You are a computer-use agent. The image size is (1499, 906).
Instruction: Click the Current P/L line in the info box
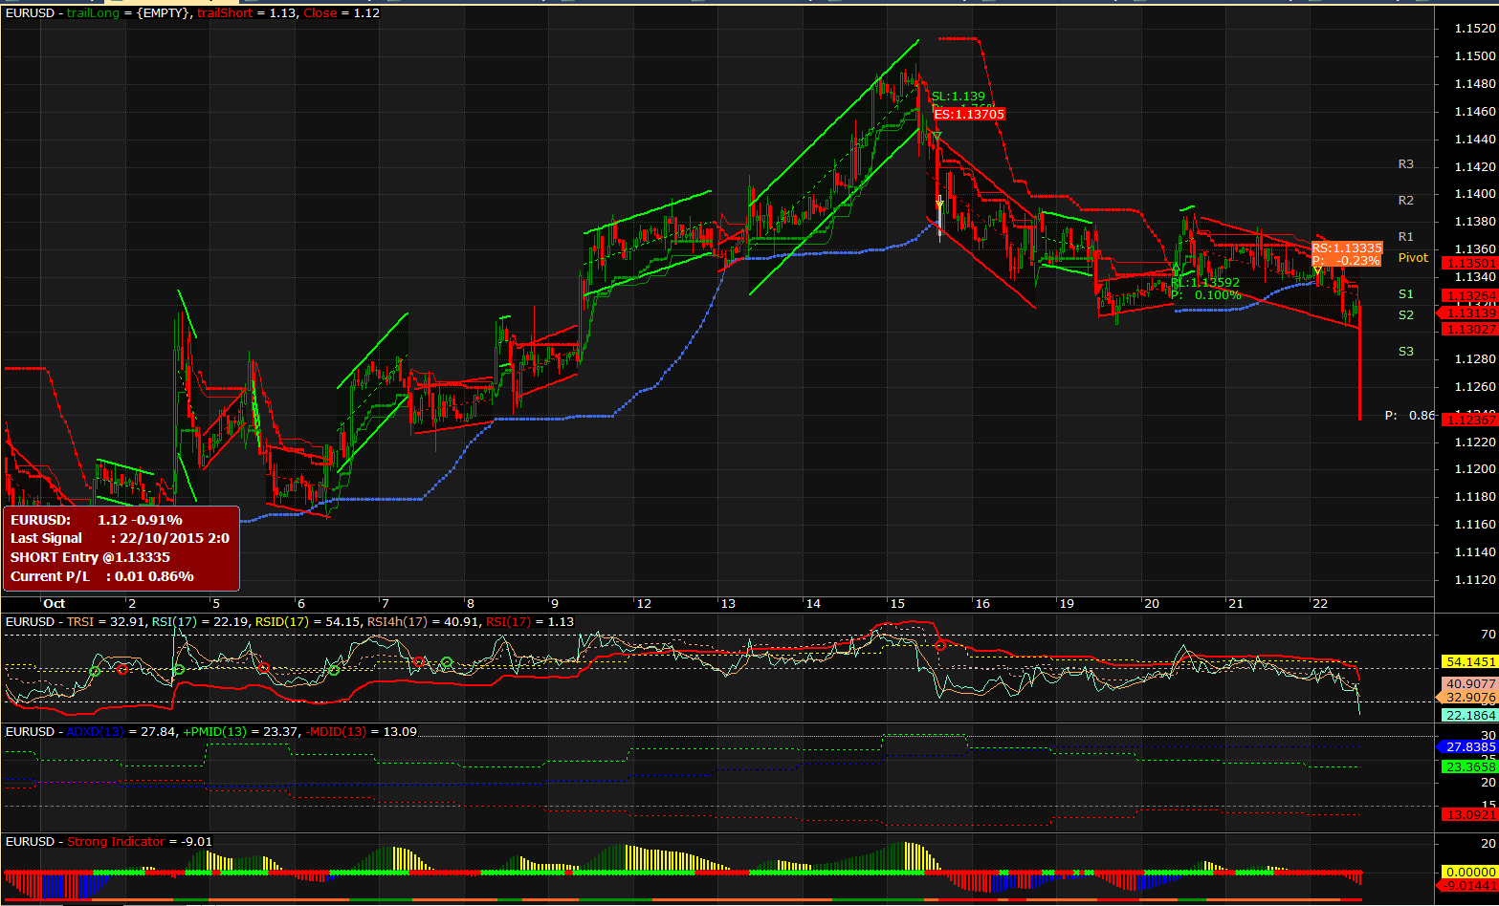[102, 576]
